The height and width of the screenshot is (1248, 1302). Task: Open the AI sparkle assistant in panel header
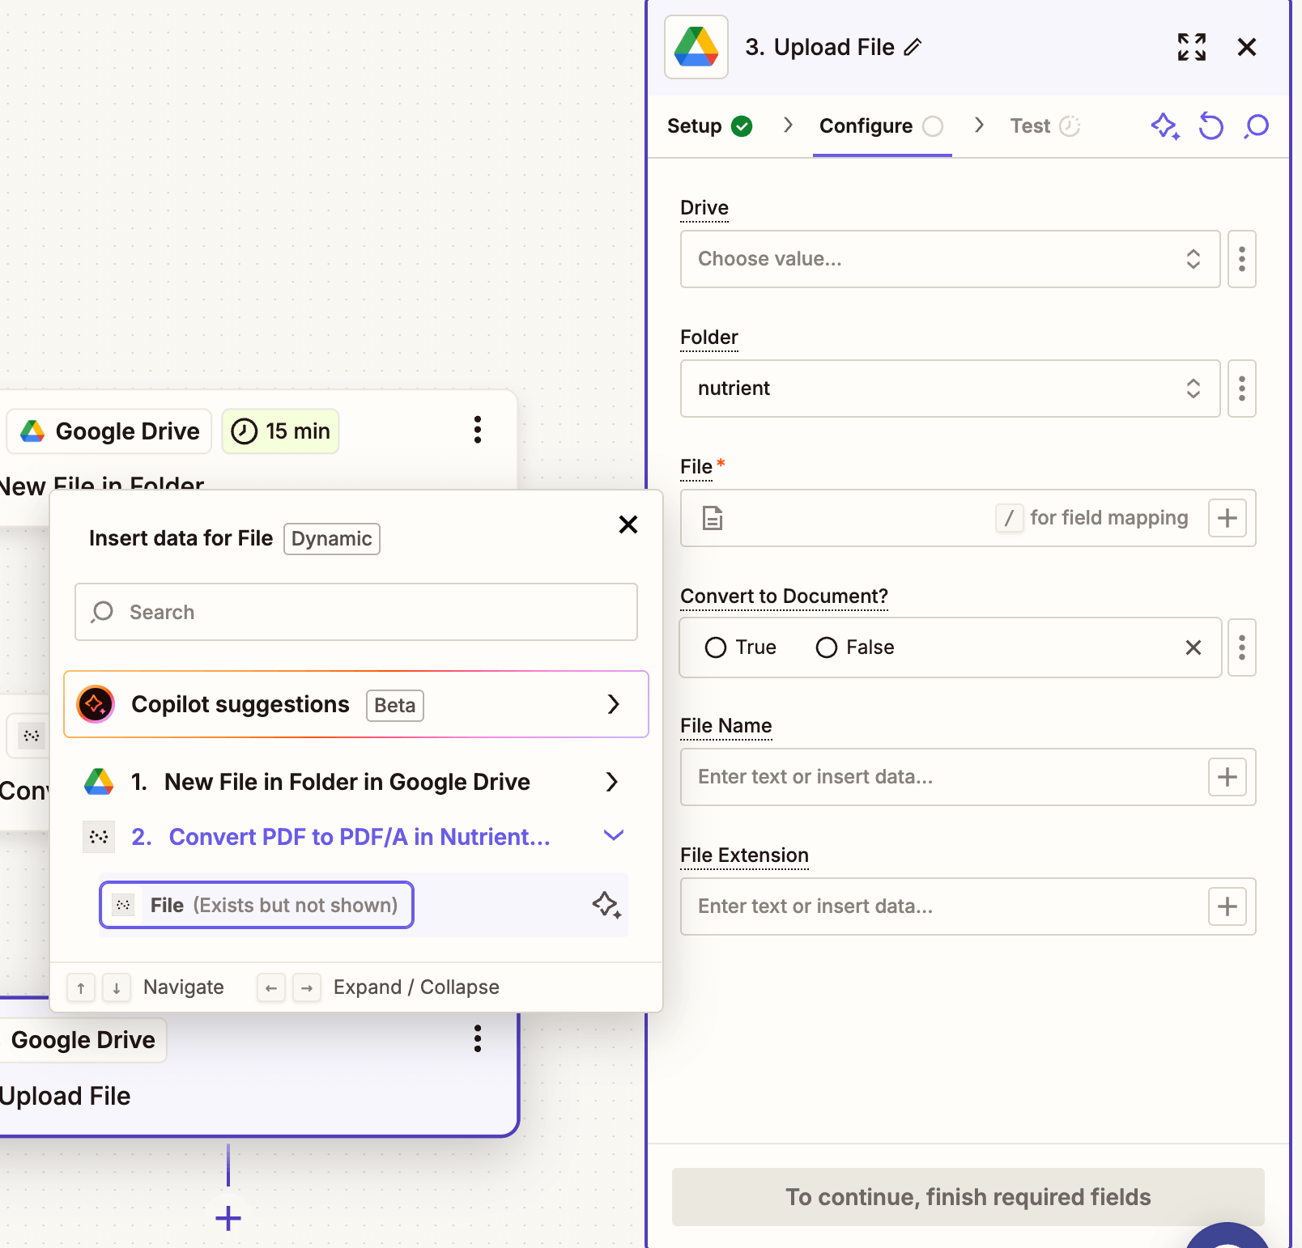[x=1164, y=126]
